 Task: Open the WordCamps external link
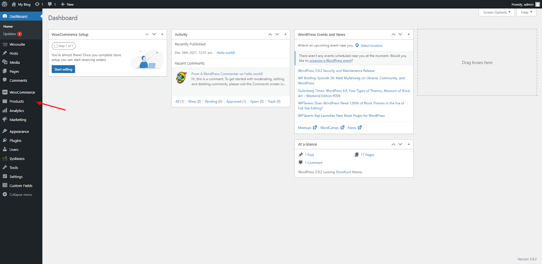[332, 128]
